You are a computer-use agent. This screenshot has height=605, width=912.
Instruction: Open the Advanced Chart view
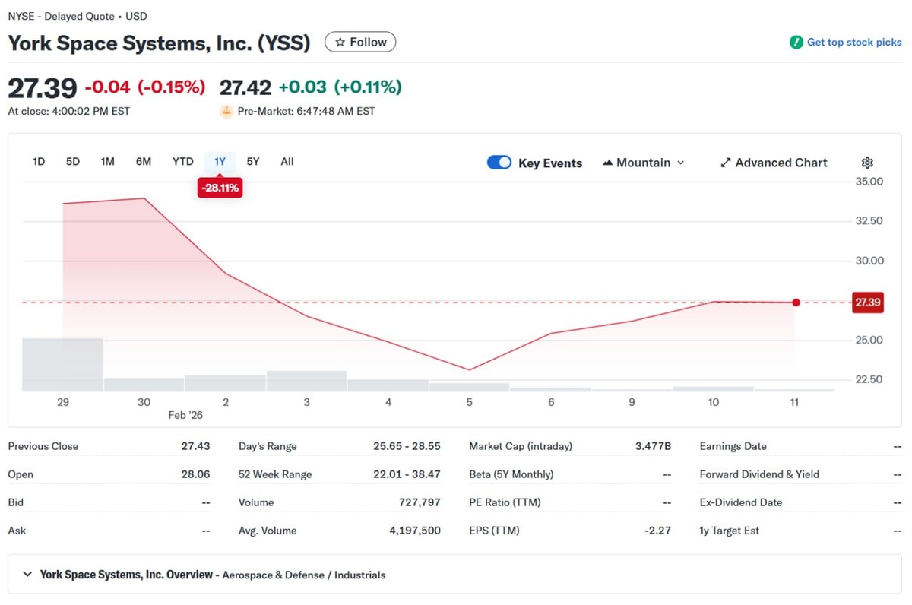[781, 163]
